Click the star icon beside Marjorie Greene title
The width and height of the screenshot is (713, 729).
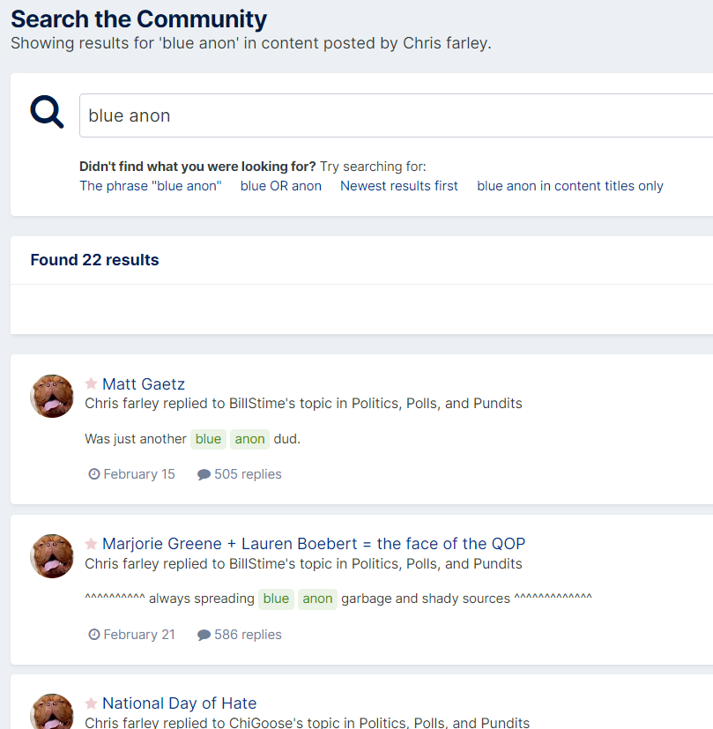(91, 543)
